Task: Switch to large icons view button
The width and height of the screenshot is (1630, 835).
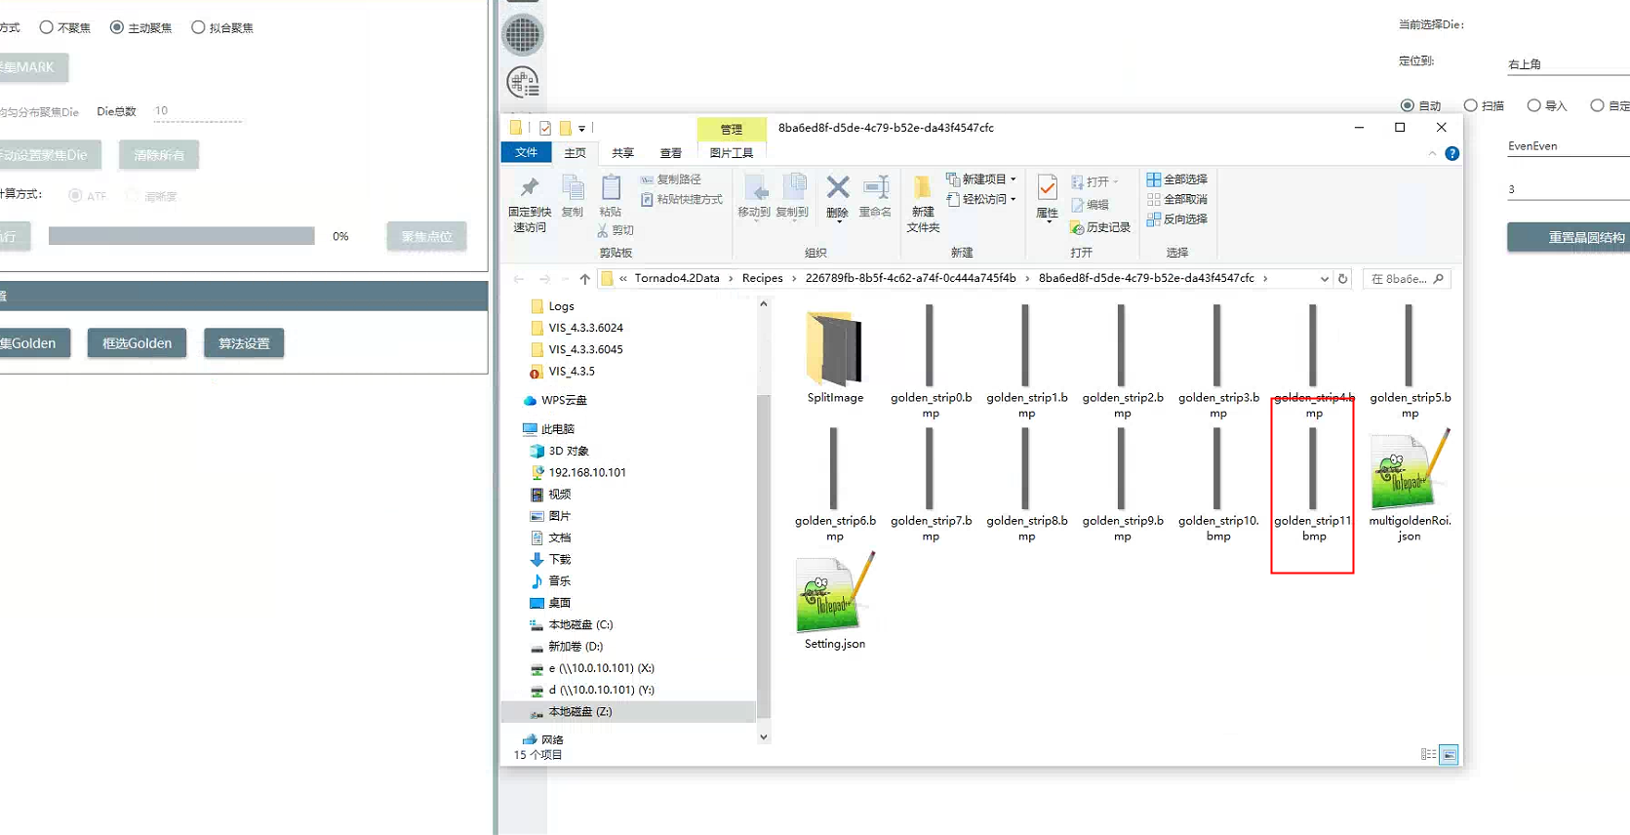Action: coord(1450,754)
